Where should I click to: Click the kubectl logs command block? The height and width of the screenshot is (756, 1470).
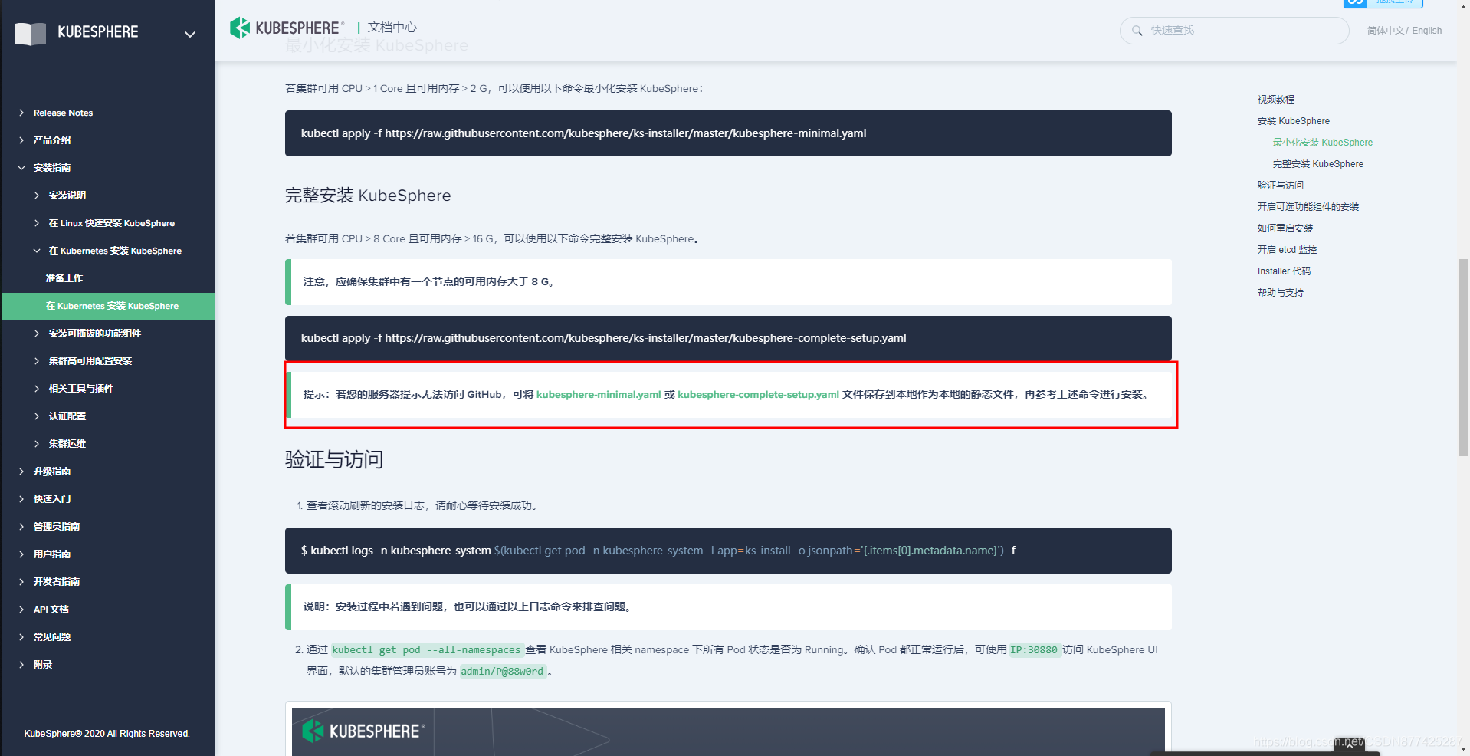[x=728, y=551]
